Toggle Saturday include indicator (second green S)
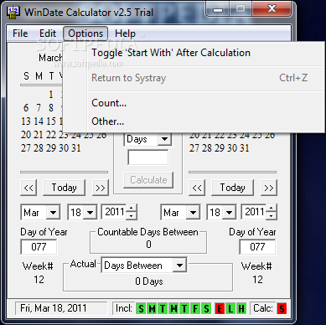Viewport: 326px width, 325px height. pos(206,308)
